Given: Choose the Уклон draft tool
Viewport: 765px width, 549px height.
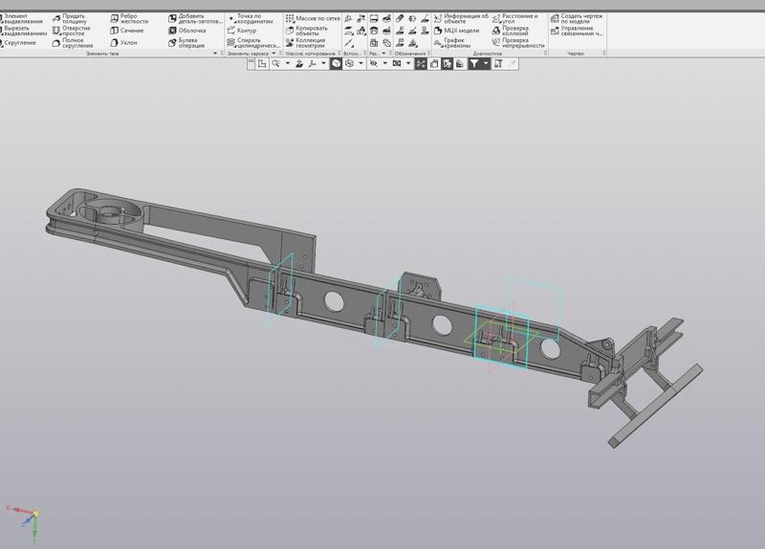Looking at the screenshot, I should click(123, 43).
